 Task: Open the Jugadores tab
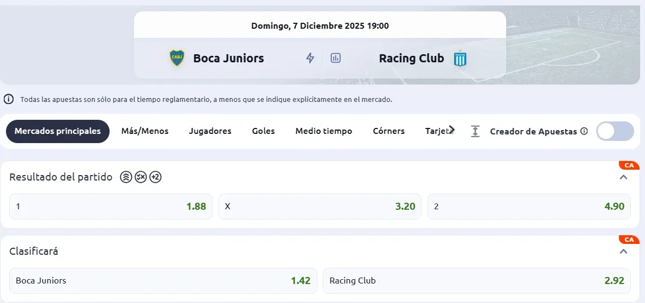tap(210, 131)
